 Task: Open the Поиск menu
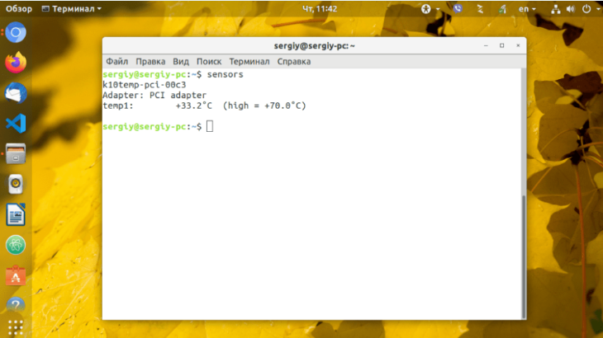tap(209, 62)
